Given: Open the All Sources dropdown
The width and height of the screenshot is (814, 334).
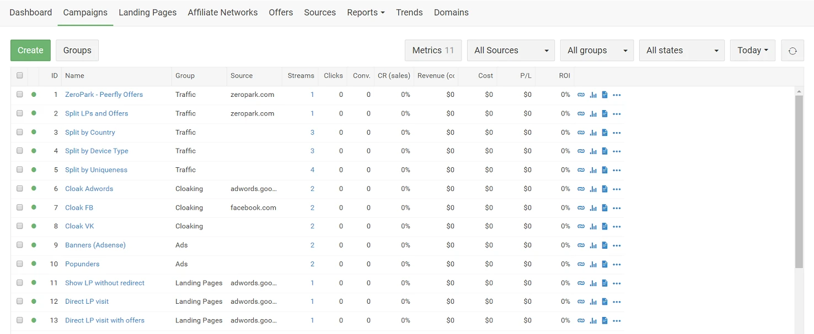Looking at the screenshot, I should tap(511, 51).
